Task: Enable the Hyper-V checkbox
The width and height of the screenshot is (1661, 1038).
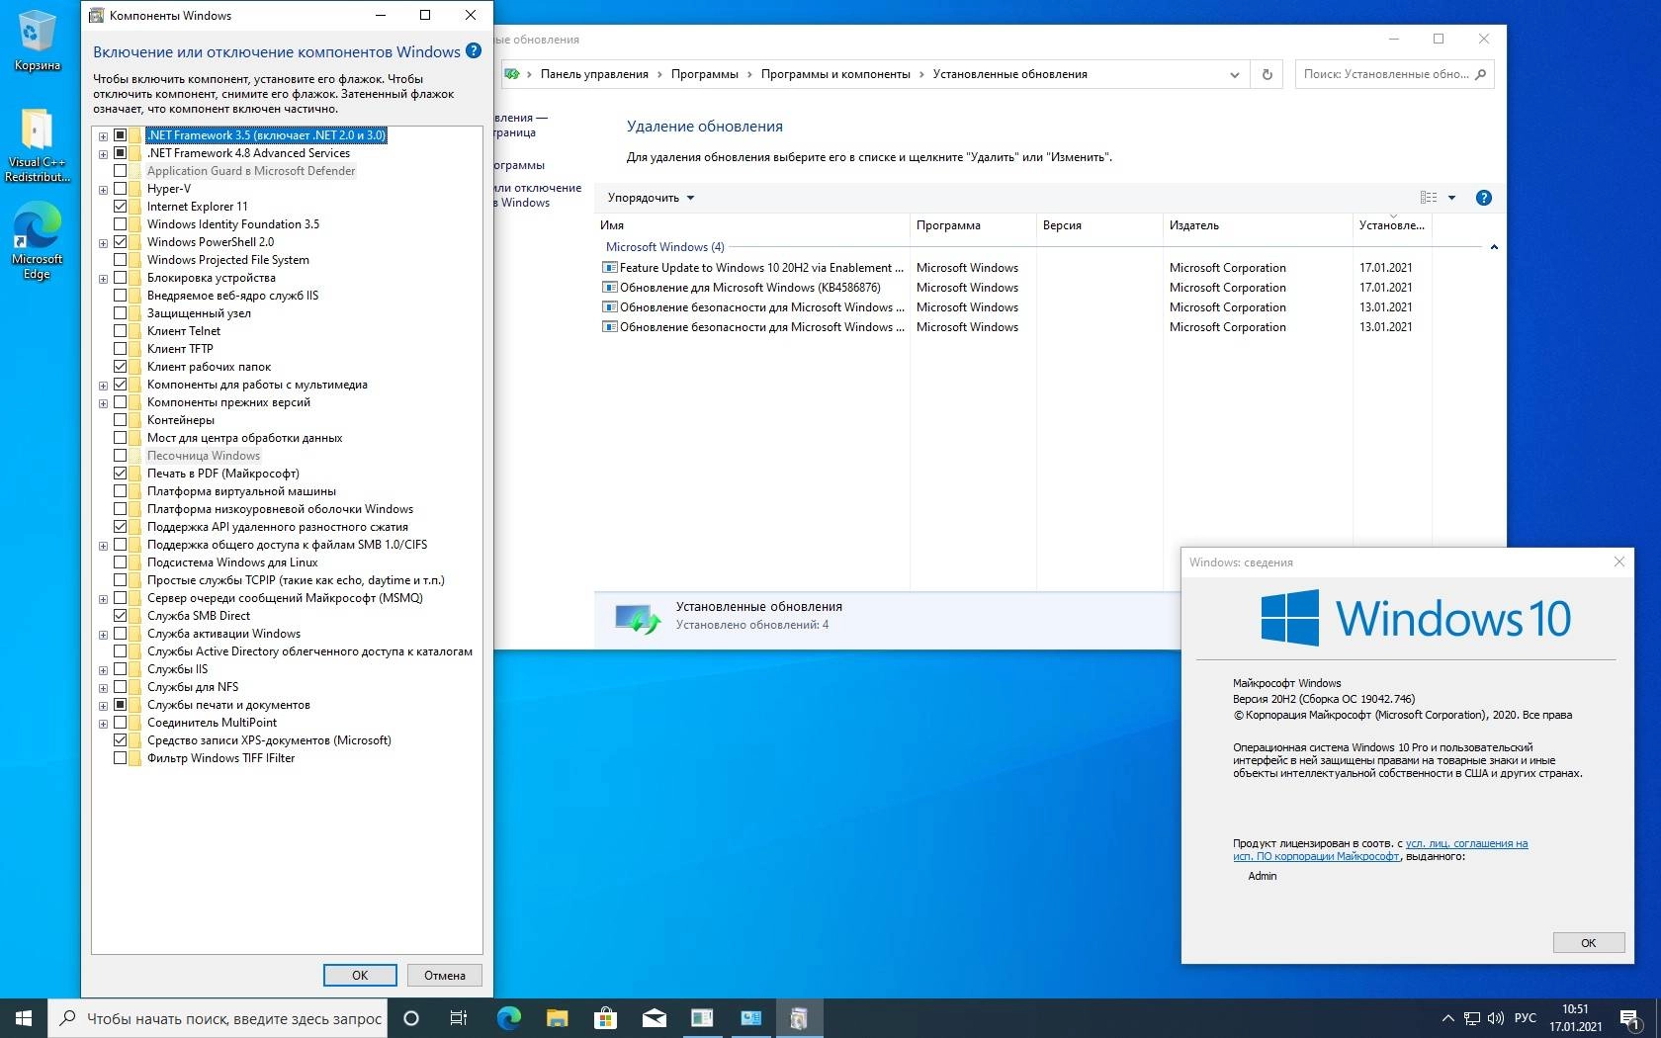Action: 121,189
